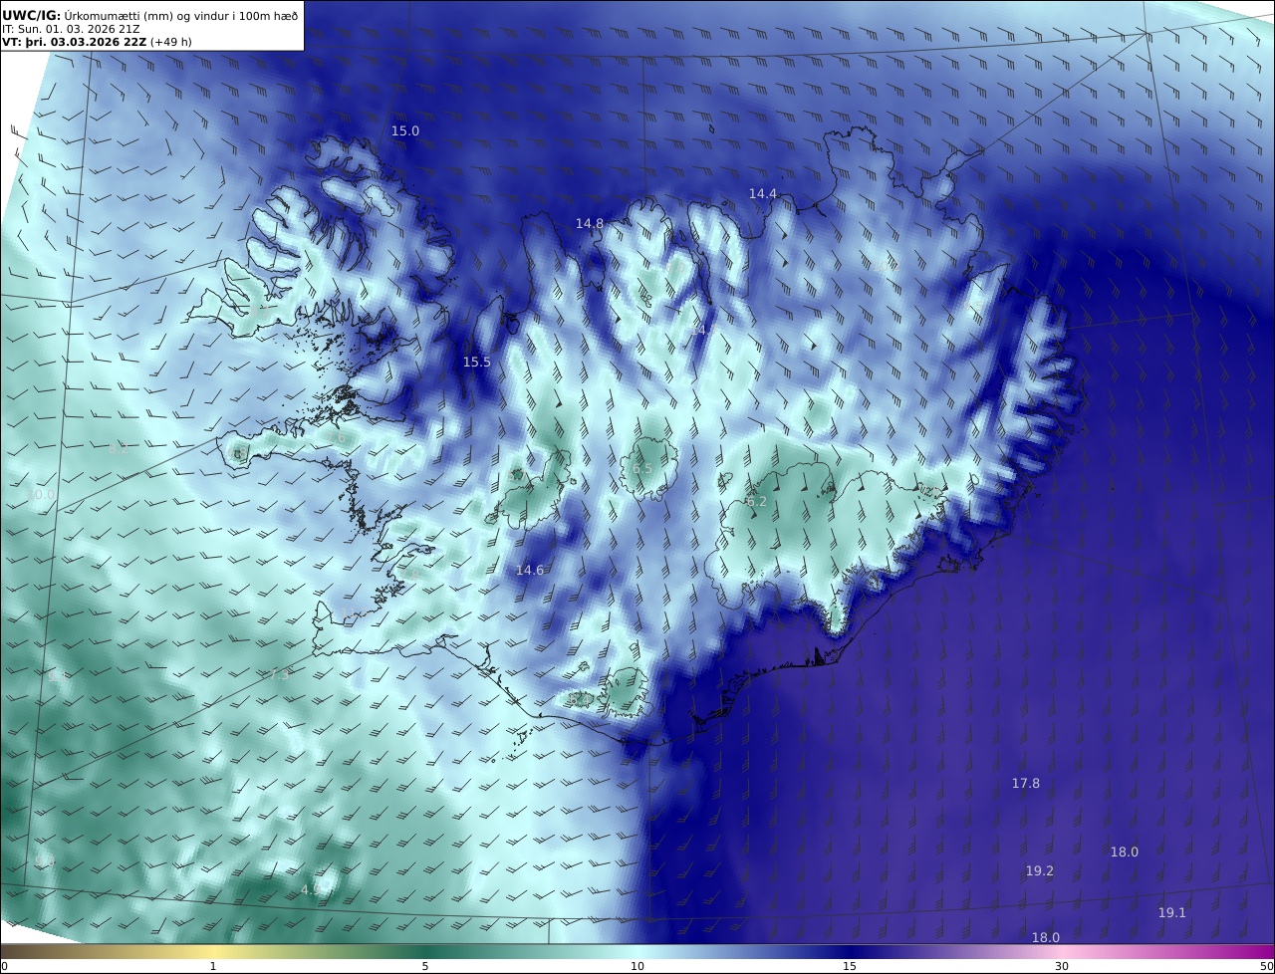Screen dimensions: 1275x974
Task: Click the 5 tick on the color scale
Action: pyautogui.click(x=425, y=966)
